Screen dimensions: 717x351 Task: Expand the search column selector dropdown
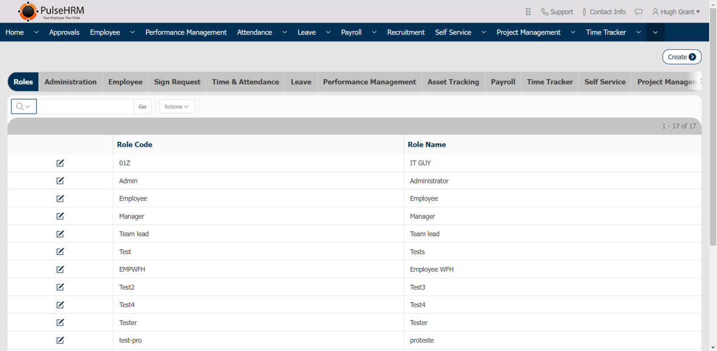24,107
